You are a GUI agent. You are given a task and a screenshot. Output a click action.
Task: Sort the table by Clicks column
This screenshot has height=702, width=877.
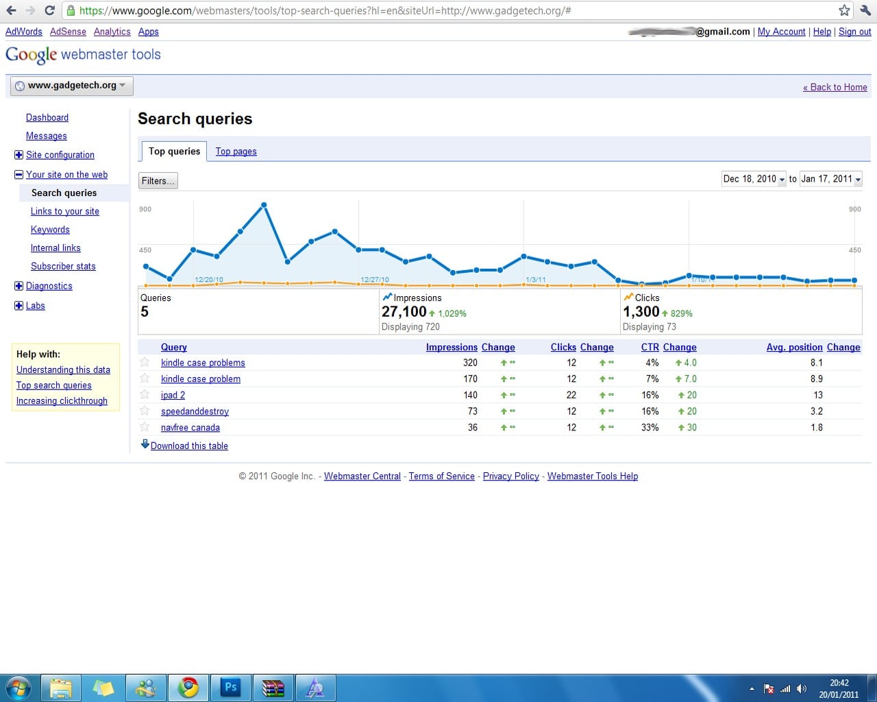tap(563, 348)
